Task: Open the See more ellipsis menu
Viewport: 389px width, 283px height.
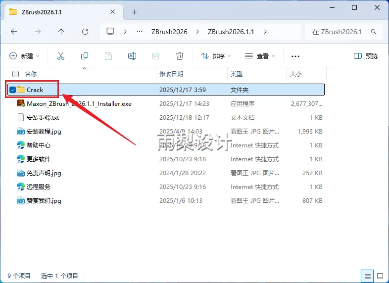Action: (x=295, y=56)
